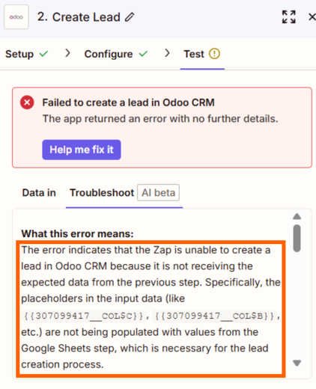Click the scroll up arrow in Troubleshoot pane

297,216
